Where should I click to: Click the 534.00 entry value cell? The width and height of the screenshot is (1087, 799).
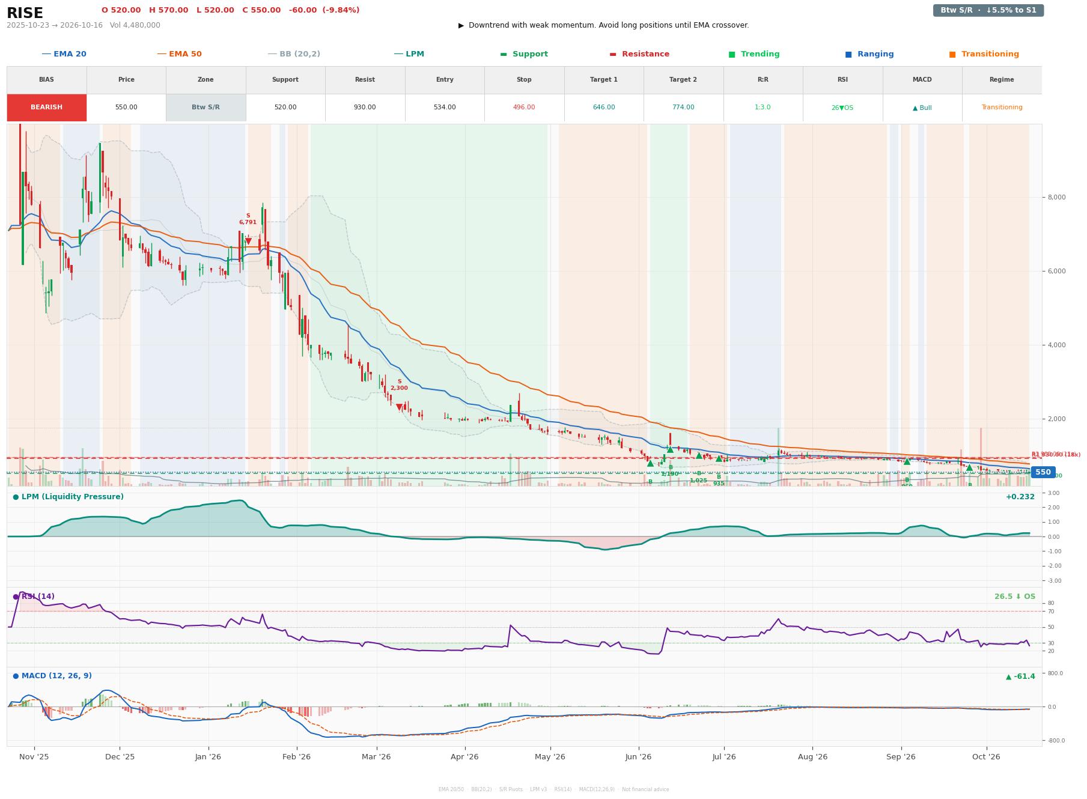coord(445,108)
